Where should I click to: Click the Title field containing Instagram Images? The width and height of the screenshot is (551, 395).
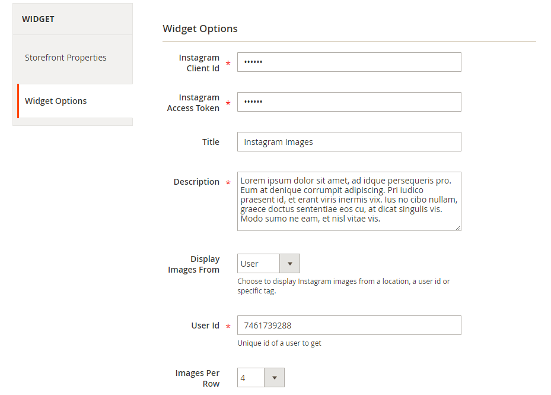coord(349,142)
